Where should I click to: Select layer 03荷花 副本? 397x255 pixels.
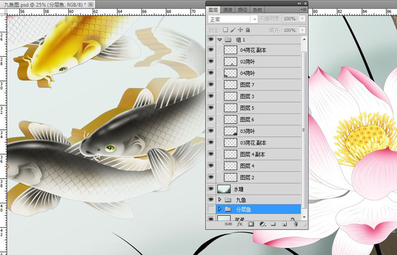pos(259,142)
